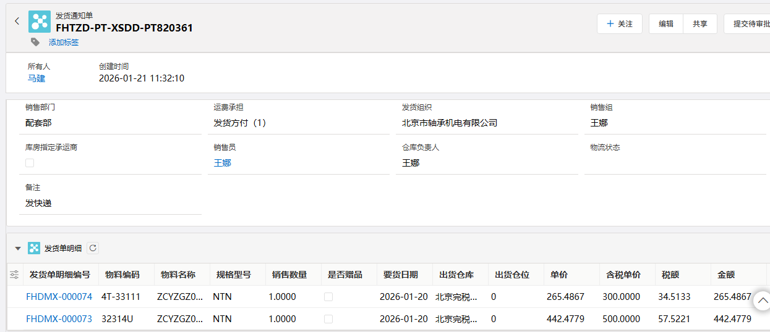
Task: Open salesperson 王娜 link
Action: 223,163
